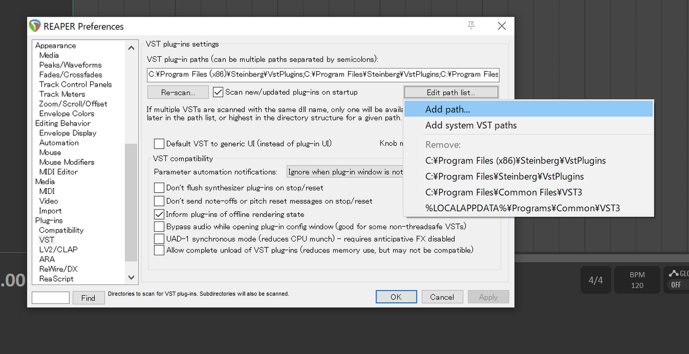Open ReWire/DX preferences
This screenshot has width=689, height=354.
pyautogui.click(x=58, y=269)
